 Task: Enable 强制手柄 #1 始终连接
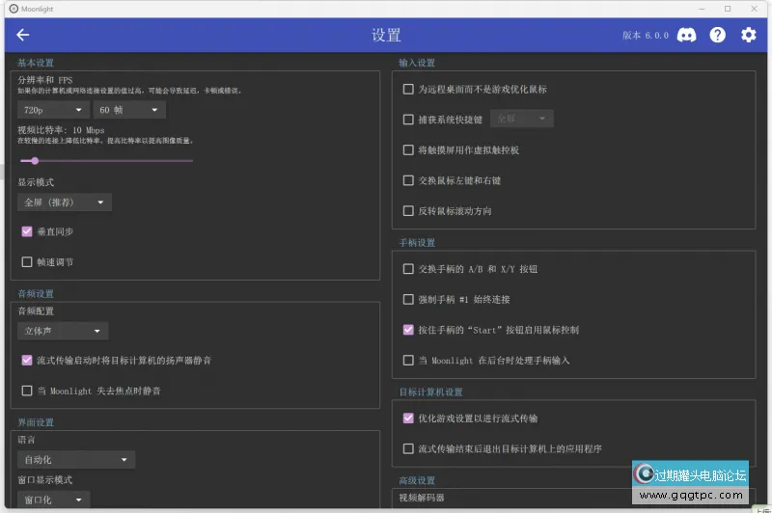click(x=408, y=300)
